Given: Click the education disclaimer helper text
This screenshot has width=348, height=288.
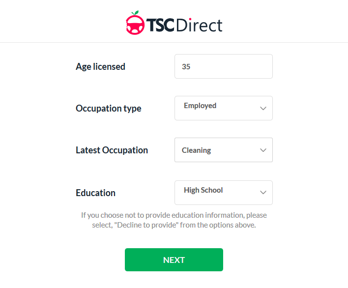Looking at the screenshot, I should point(174,220).
